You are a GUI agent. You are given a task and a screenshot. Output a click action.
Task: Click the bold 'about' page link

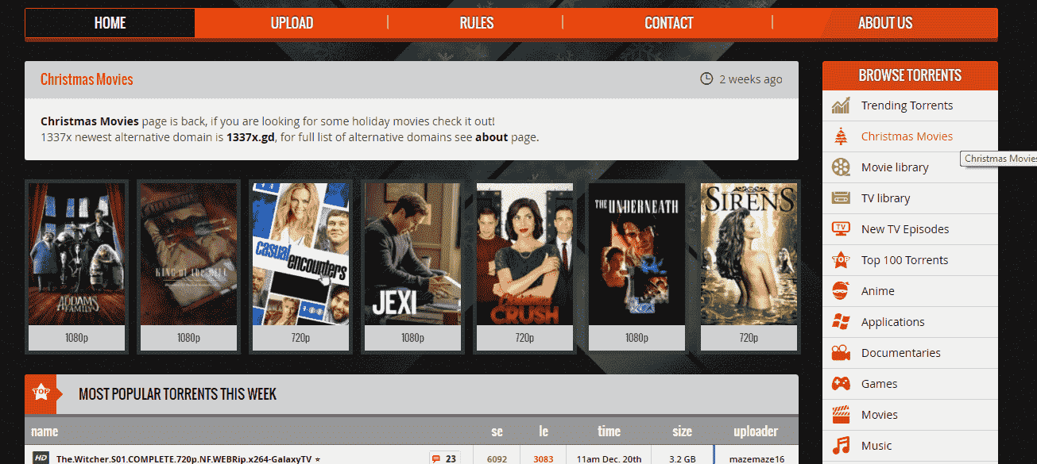tap(491, 137)
